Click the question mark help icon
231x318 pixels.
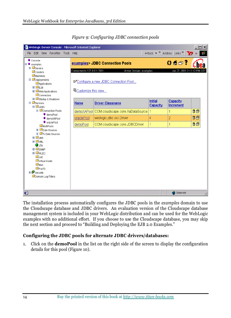pos(186,63)
